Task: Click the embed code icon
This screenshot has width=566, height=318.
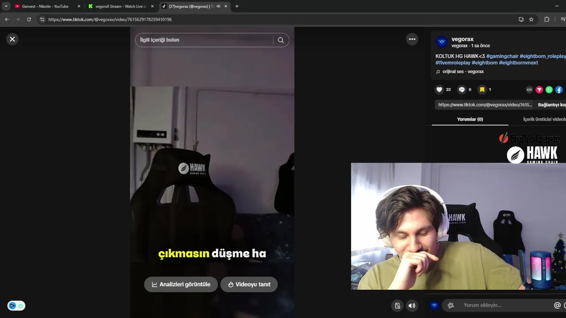Action: point(529,90)
